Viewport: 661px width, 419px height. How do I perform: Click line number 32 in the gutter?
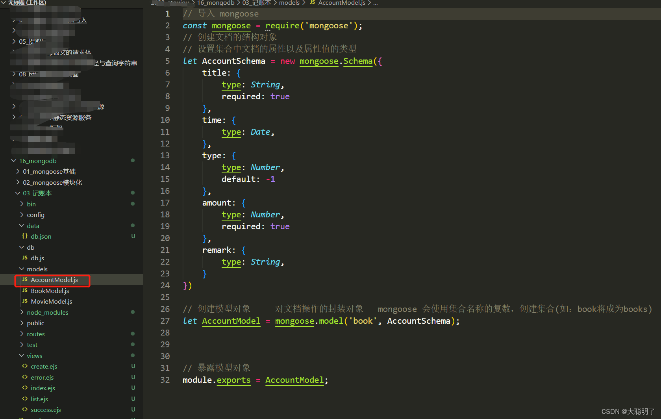pos(165,380)
